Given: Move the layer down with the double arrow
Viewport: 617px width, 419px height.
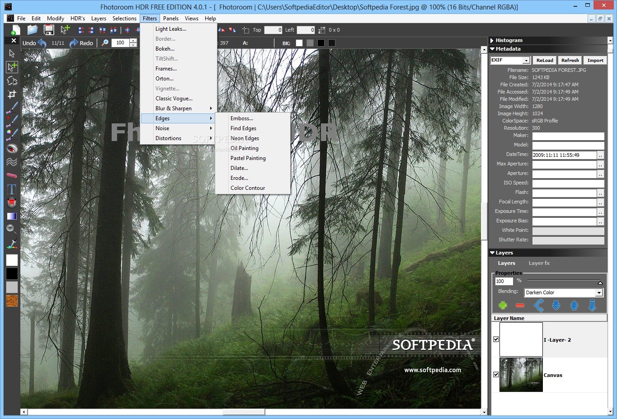Looking at the screenshot, I should pyautogui.click(x=556, y=306).
